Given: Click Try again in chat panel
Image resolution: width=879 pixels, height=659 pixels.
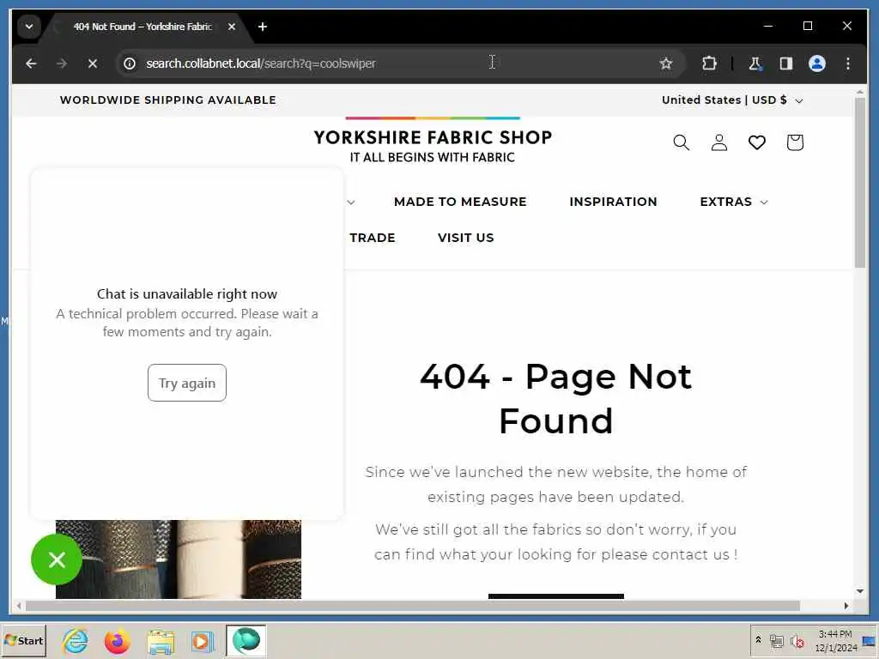Looking at the screenshot, I should (x=186, y=383).
